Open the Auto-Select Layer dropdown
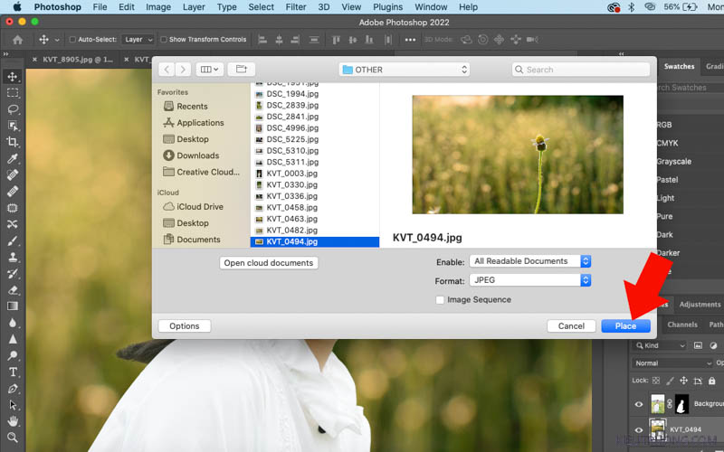This screenshot has height=452, width=724. click(x=138, y=40)
